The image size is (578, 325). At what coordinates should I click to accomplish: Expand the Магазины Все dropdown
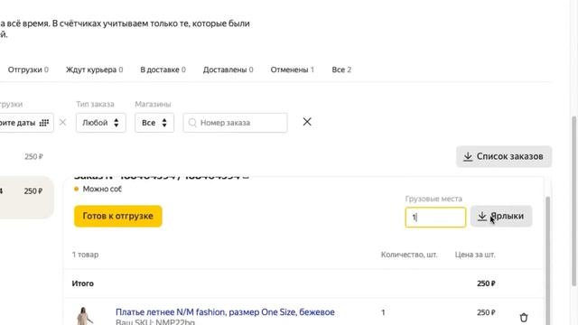(x=154, y=123)
